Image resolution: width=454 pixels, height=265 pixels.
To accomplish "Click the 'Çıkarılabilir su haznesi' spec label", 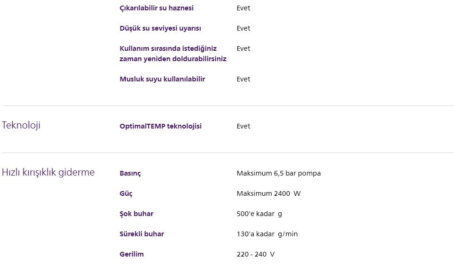I will point(156,8).
